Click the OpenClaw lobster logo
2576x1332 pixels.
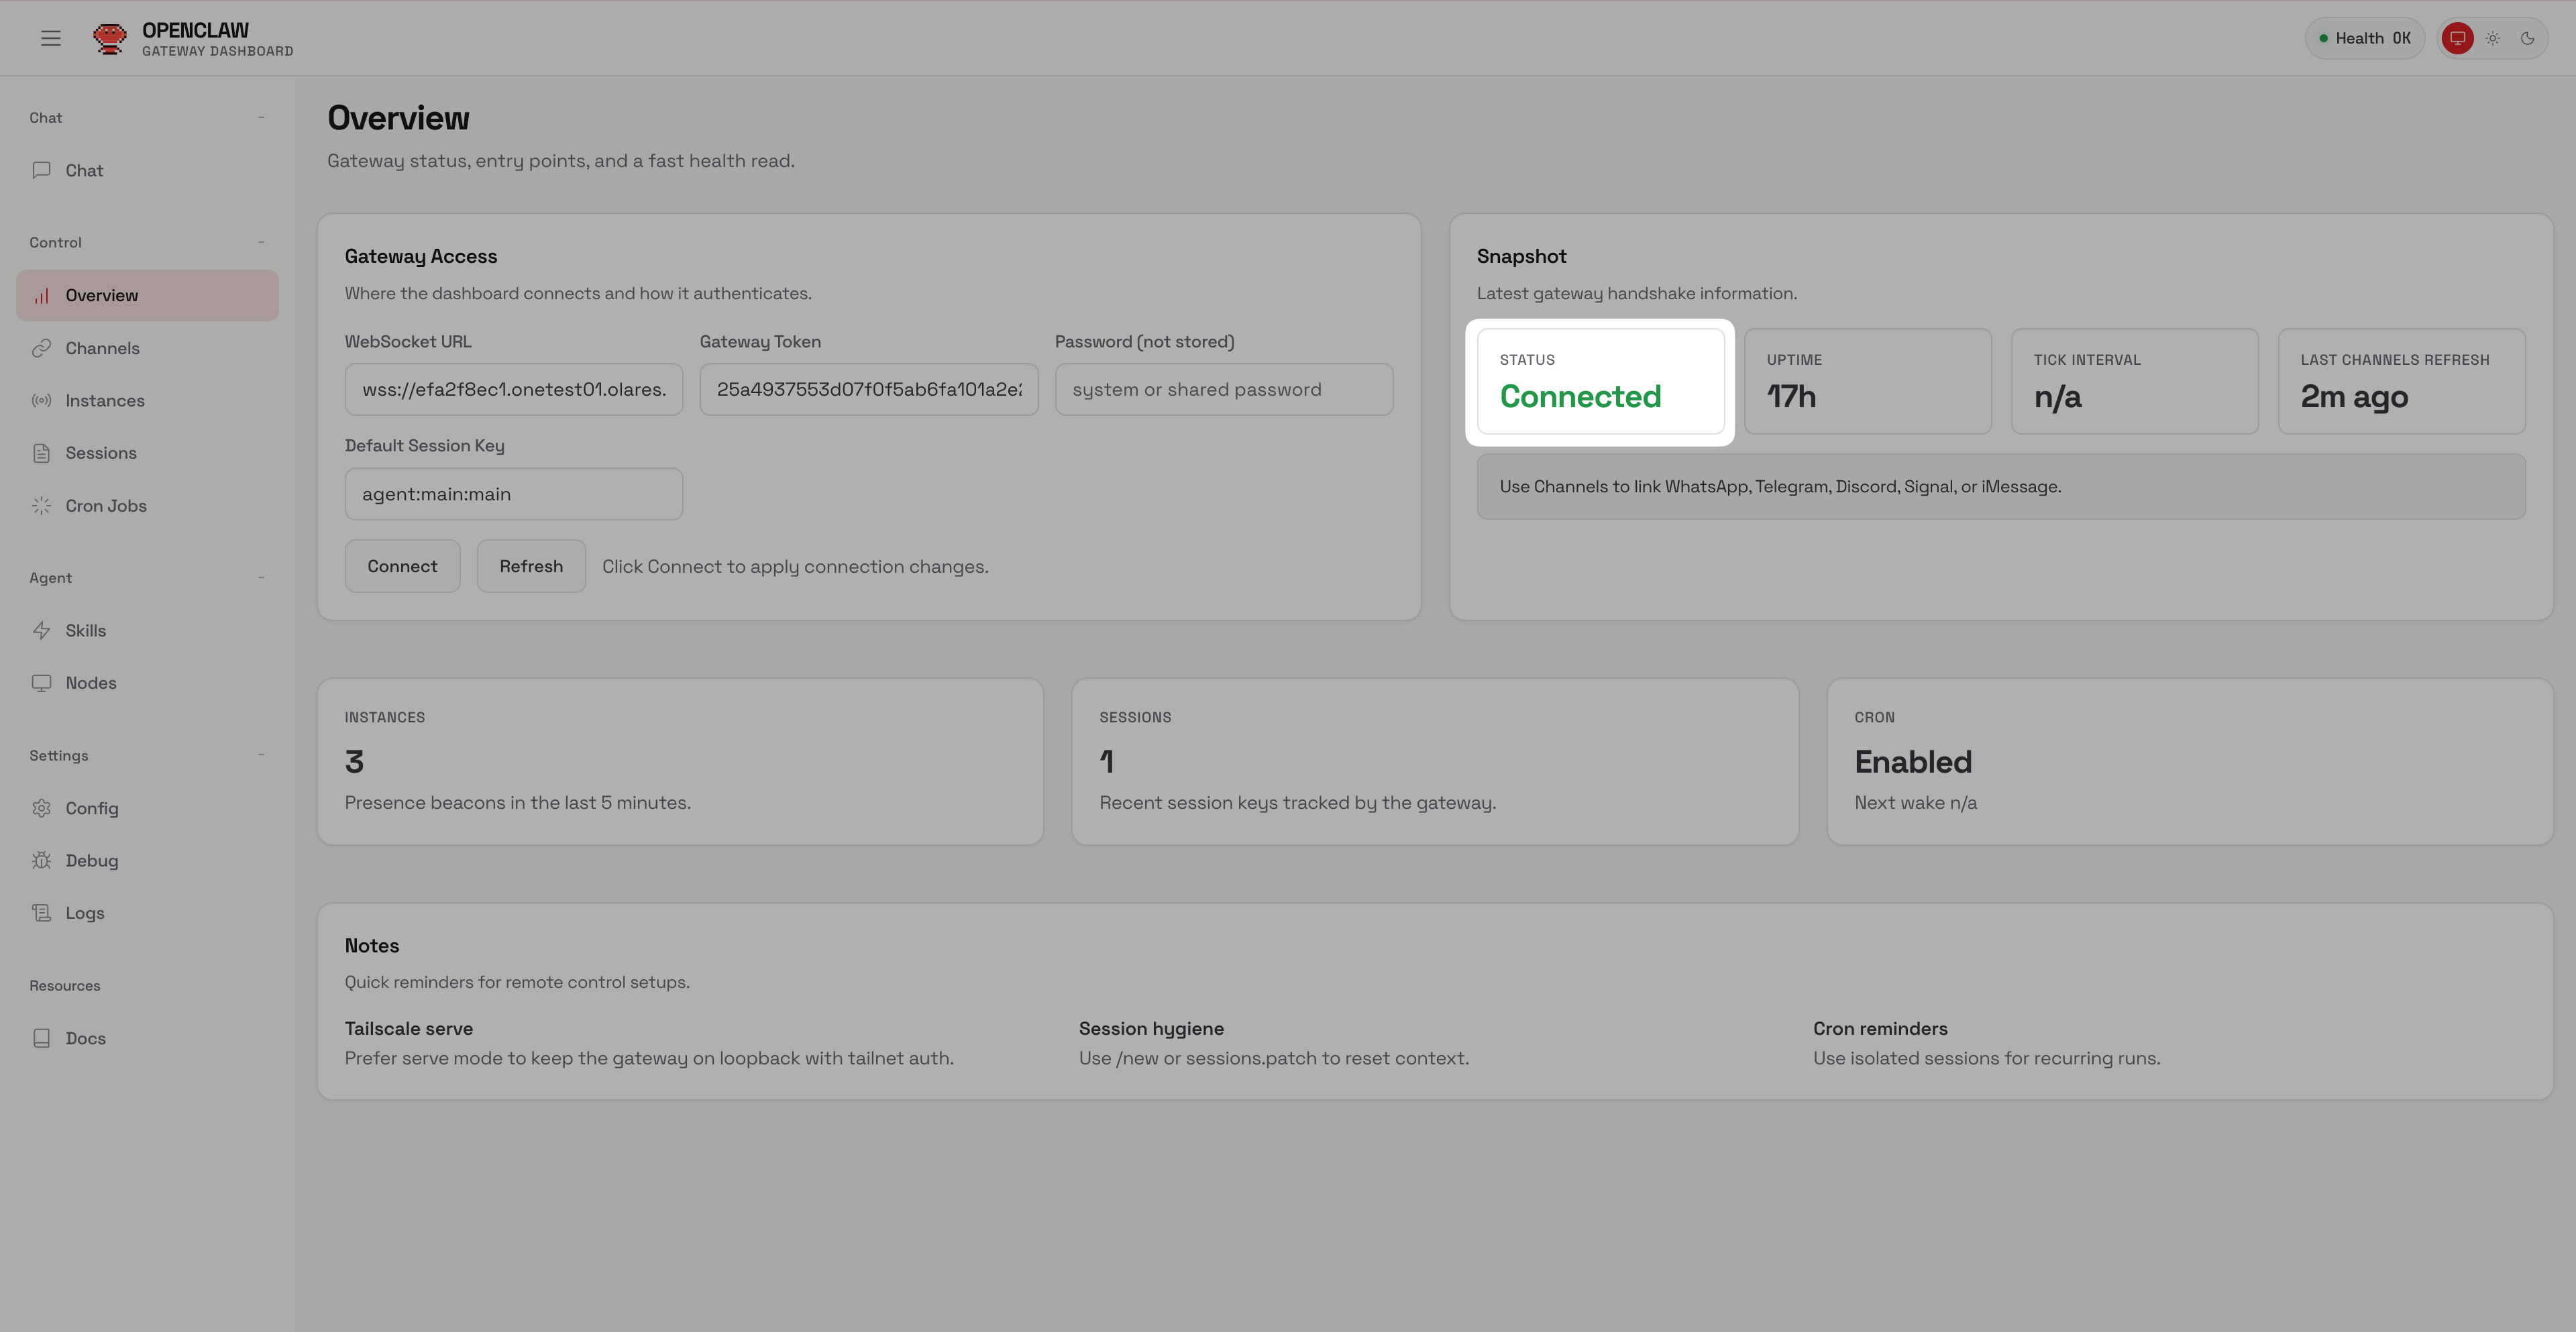point(109,38)
